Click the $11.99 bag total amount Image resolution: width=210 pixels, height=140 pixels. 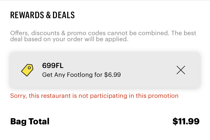point(186,122)
